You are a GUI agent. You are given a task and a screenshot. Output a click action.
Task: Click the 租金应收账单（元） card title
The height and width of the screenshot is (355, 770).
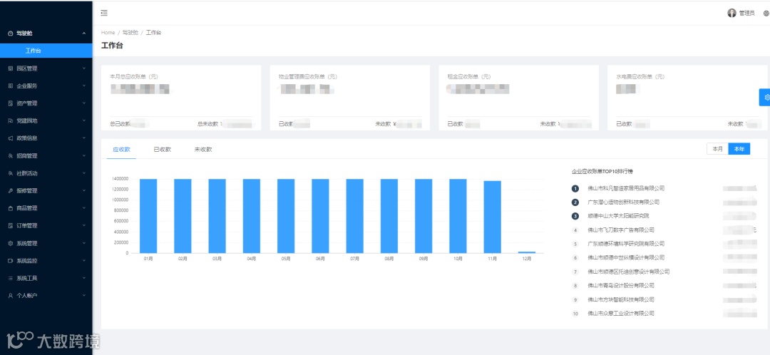point(469,77)
